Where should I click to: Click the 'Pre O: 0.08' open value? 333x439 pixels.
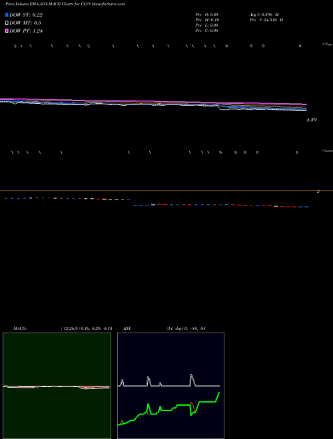207,15
